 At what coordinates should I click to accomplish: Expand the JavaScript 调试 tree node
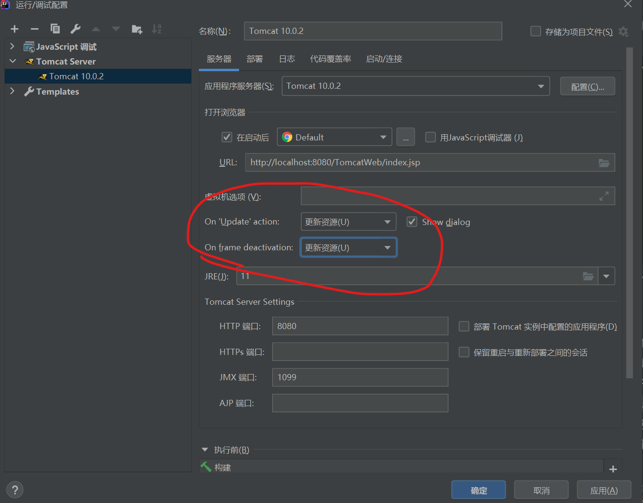(x=12, y=46)
